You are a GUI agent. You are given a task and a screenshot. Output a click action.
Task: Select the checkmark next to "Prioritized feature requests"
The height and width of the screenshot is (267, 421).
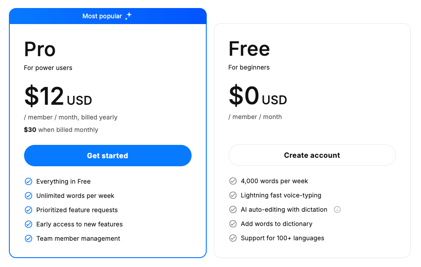tap(29, 210)
